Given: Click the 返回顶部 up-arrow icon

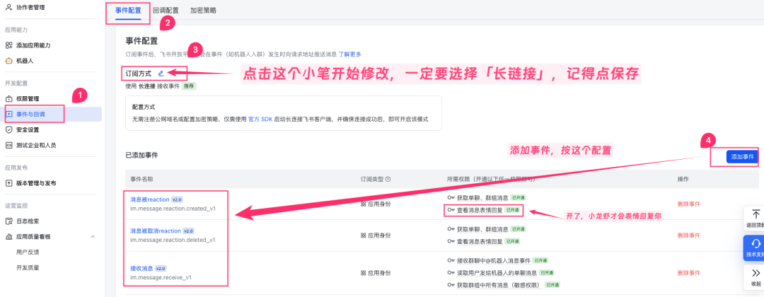Looking at the screenshot, I should [756, 214].
